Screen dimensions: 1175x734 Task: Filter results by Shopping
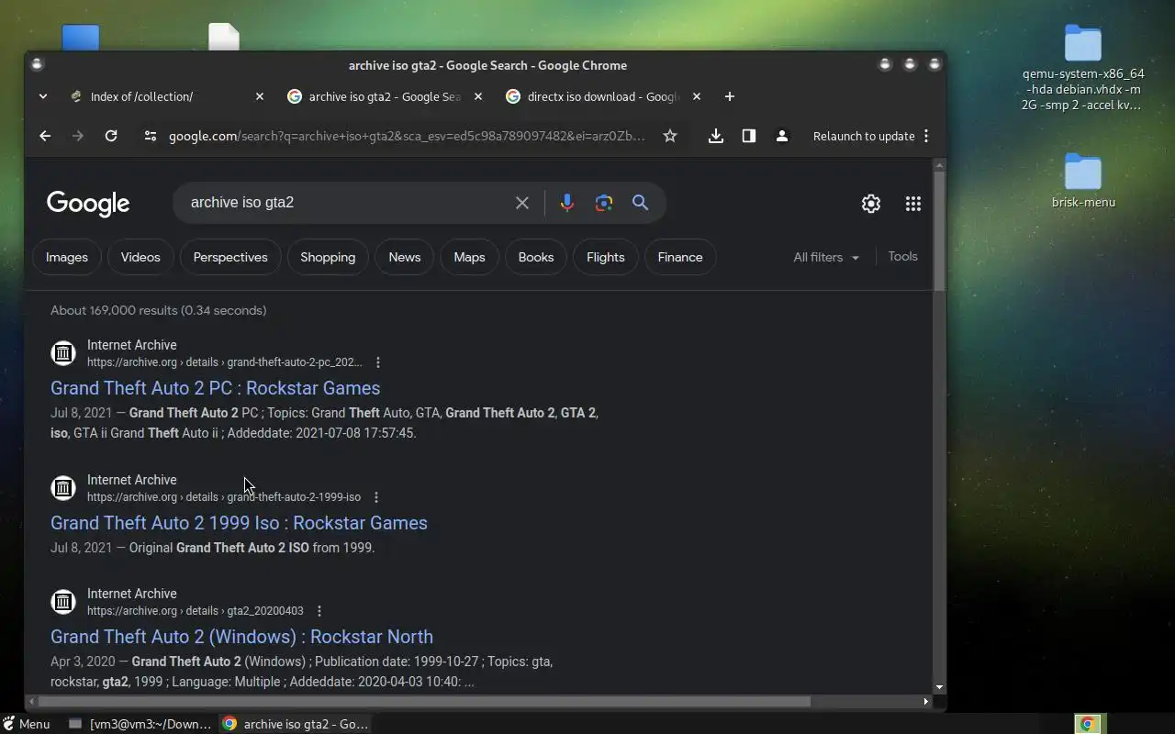tap(328, 257)
